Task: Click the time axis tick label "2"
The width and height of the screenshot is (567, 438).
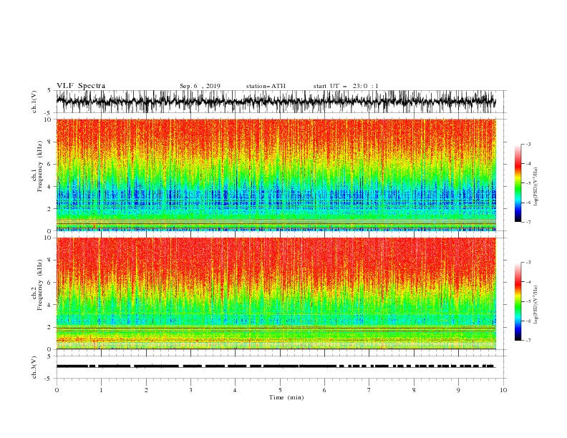Action: 146,390
